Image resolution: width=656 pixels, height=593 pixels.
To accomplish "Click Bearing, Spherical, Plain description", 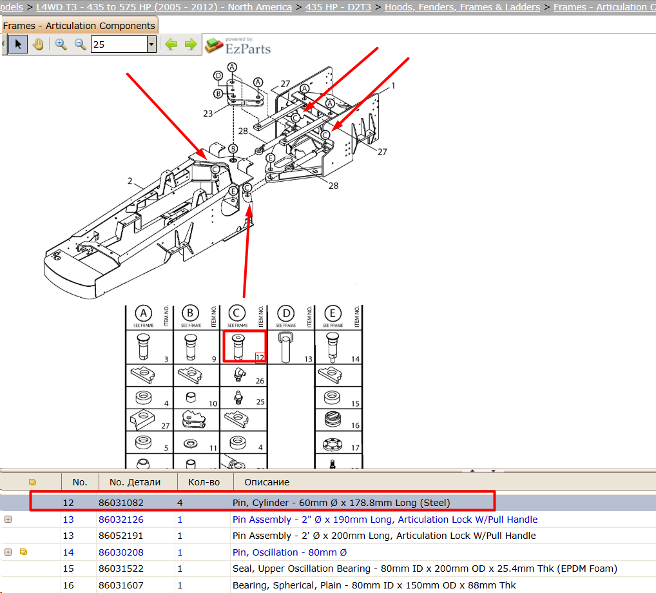I will [374, 585].
